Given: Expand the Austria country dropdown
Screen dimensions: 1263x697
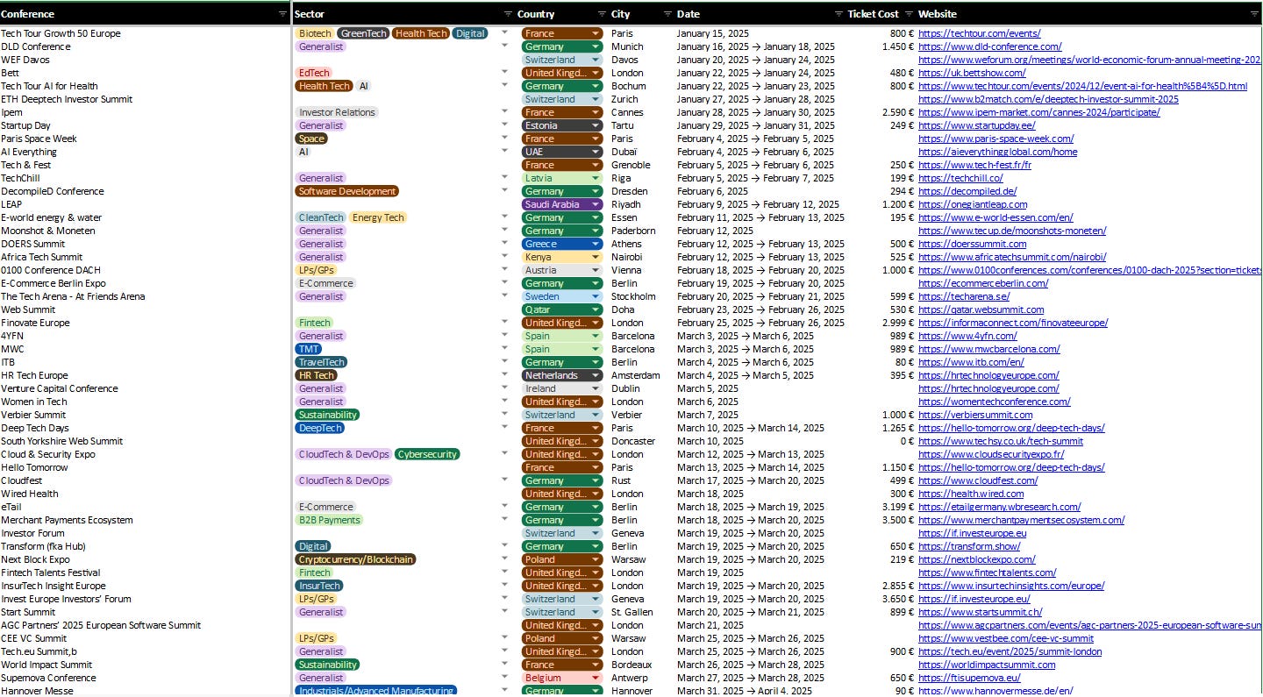Looking at the screenshot, I should 596,270.
